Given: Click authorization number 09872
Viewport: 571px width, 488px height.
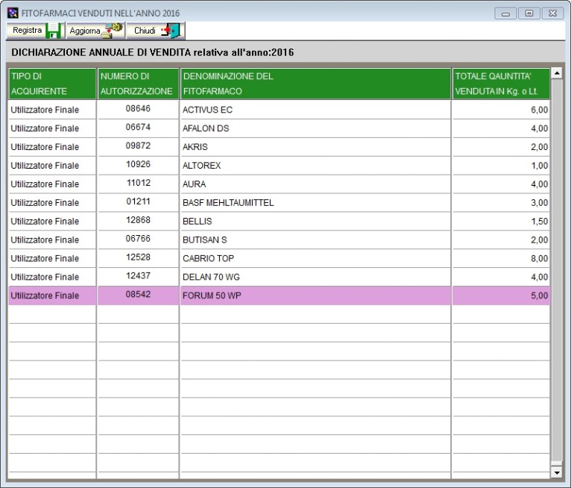Looking at the screenshot, I should point(138,146).
